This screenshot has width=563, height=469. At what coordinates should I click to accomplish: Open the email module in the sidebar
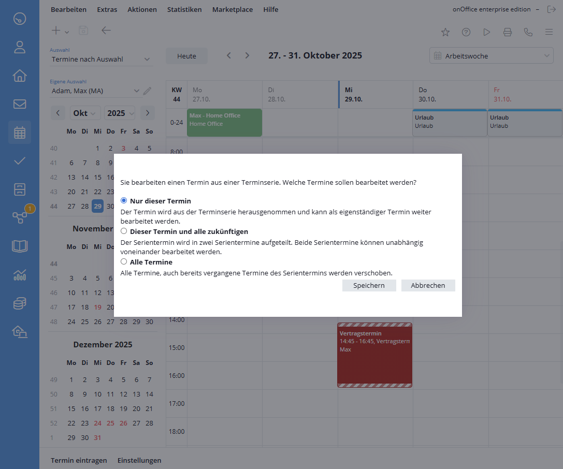pyautogui.click(x=20, y=104)
